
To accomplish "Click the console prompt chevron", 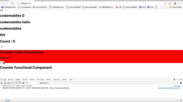I will tap(1, 90).
